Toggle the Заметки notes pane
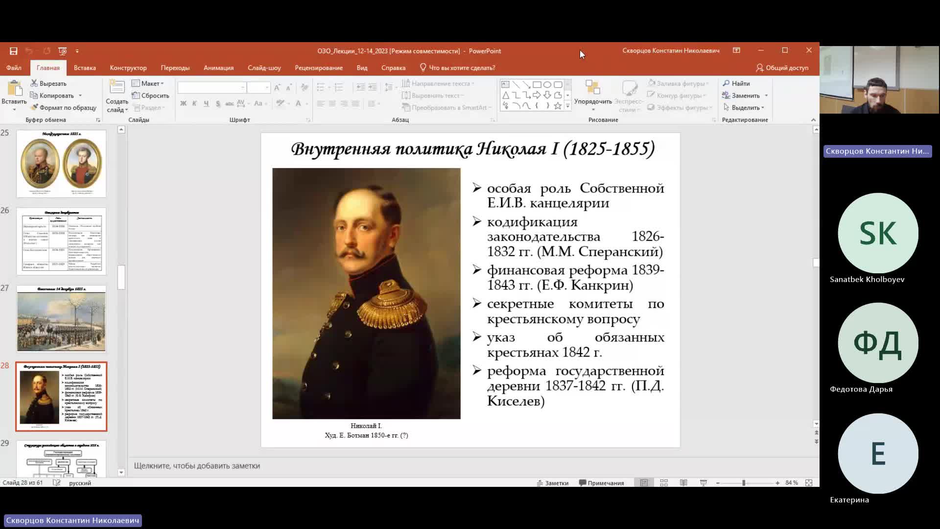 [x=553, y=483]
